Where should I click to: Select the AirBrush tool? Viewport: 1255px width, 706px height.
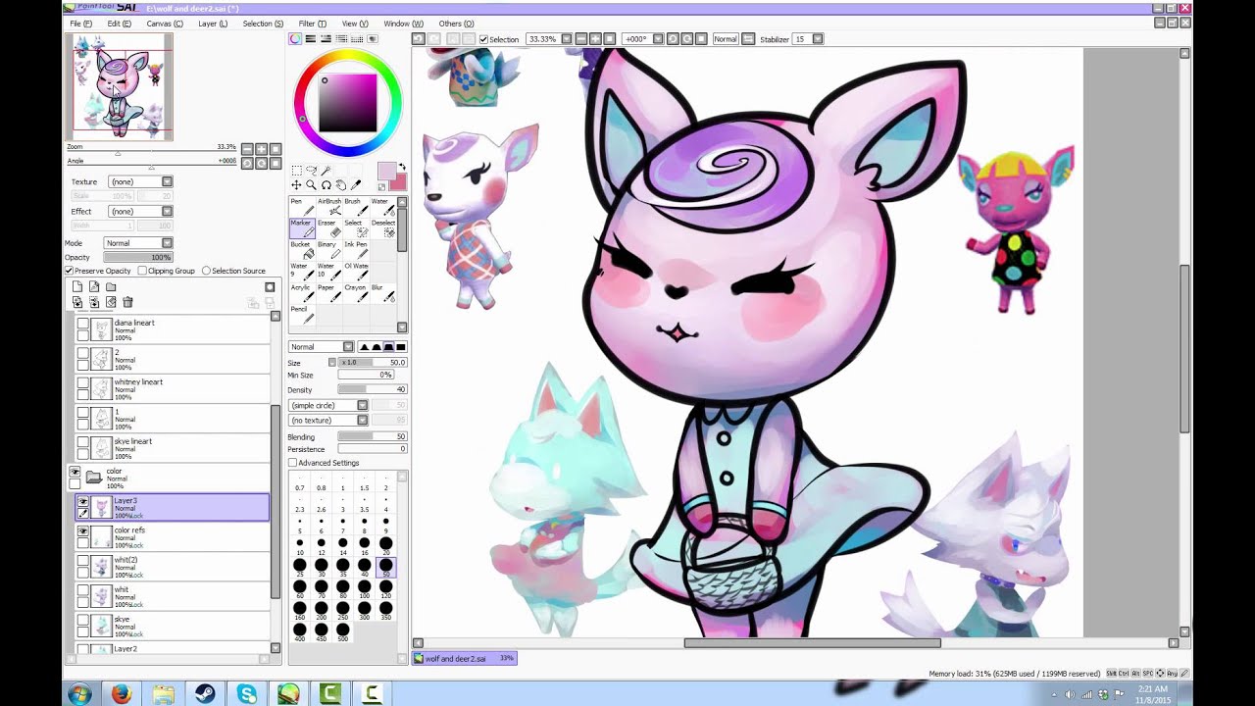click(x=329, y=206)
